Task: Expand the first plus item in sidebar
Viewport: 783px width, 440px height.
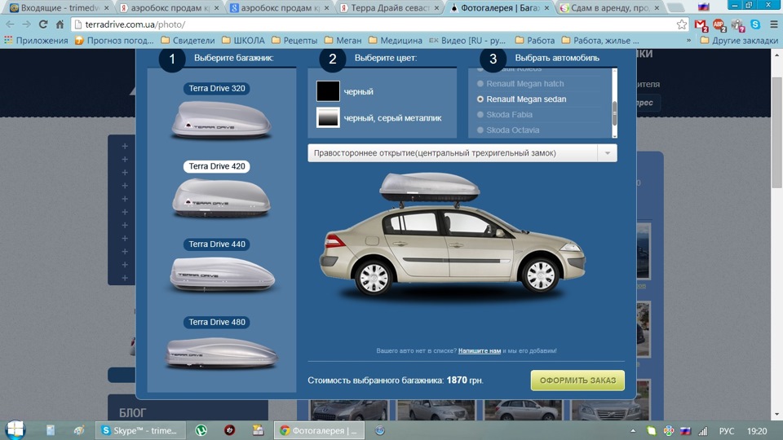Action: [x=125, y=146]
